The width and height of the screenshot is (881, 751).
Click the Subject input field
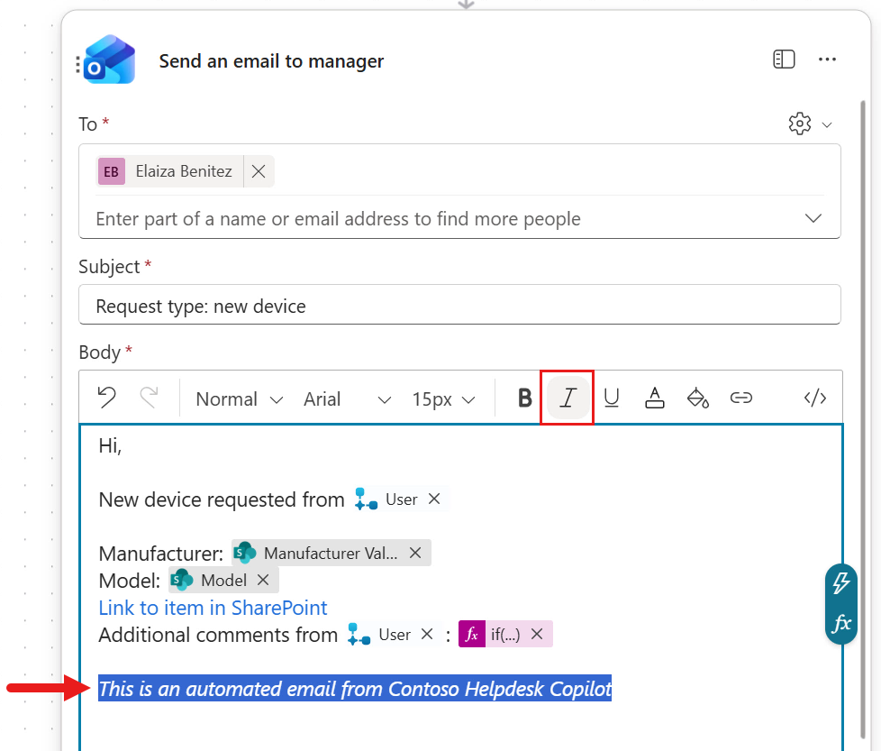(459, 306)
